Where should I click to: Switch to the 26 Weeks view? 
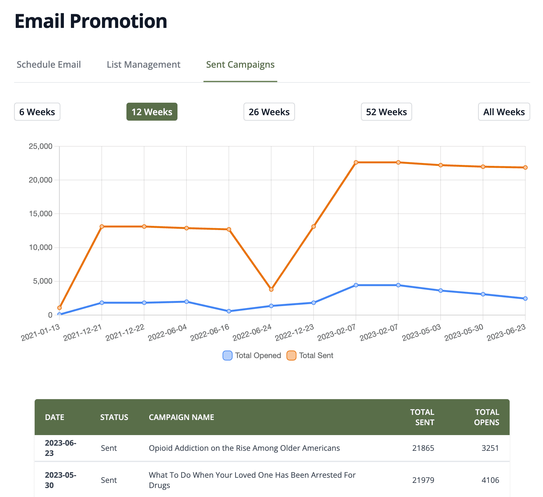click(x=269, y=112)
